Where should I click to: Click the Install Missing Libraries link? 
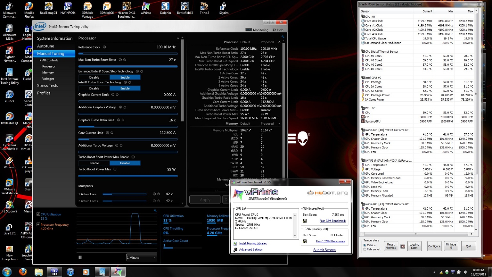[253, 243]
